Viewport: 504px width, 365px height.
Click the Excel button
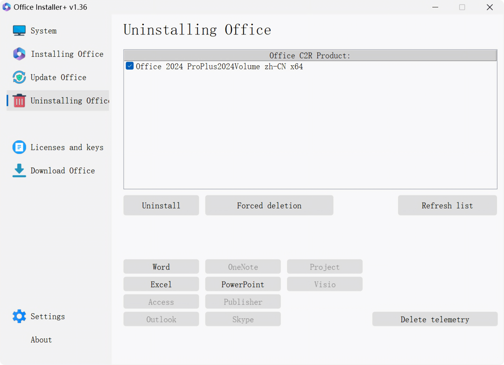tap(161, 284)
